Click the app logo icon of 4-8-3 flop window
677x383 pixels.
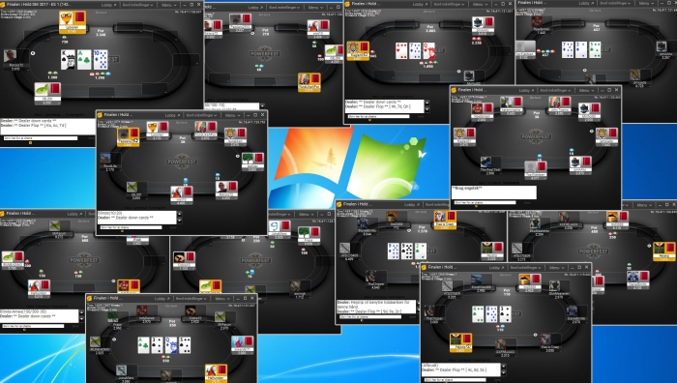tap(425, 267)
